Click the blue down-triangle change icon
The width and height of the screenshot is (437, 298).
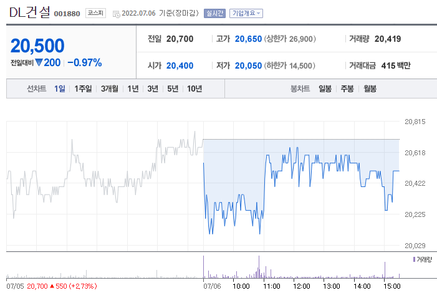tap(39, 62)
